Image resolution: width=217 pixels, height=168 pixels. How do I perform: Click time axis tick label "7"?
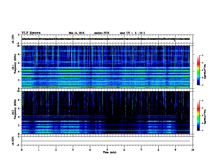141,150
